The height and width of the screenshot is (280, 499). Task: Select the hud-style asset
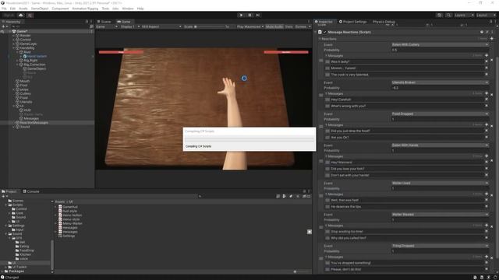(69, 211)
